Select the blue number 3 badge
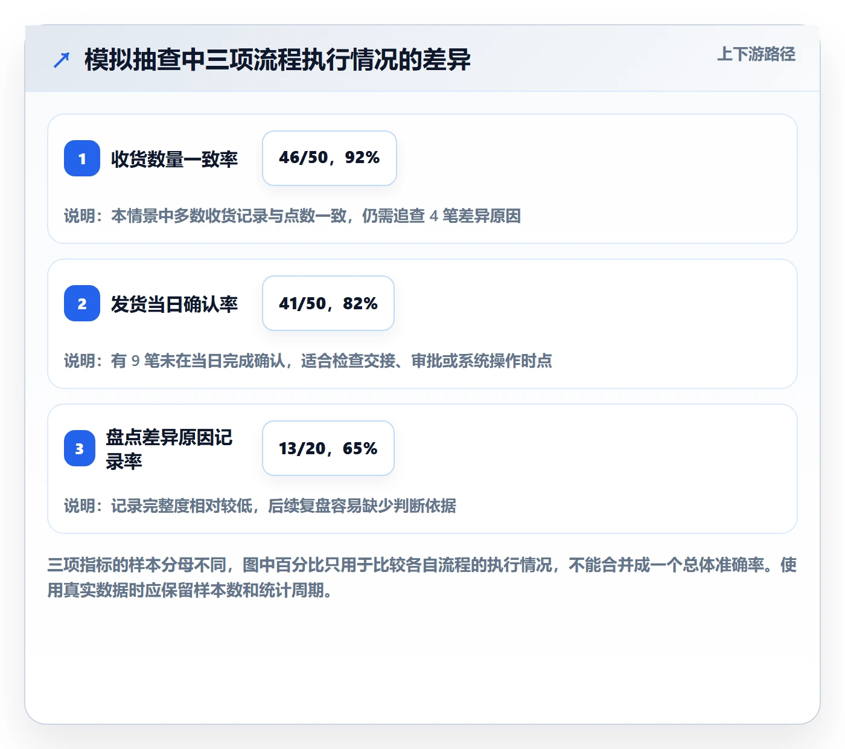The image size is (845, 749). pyautogui.click(x=80, y=448)
